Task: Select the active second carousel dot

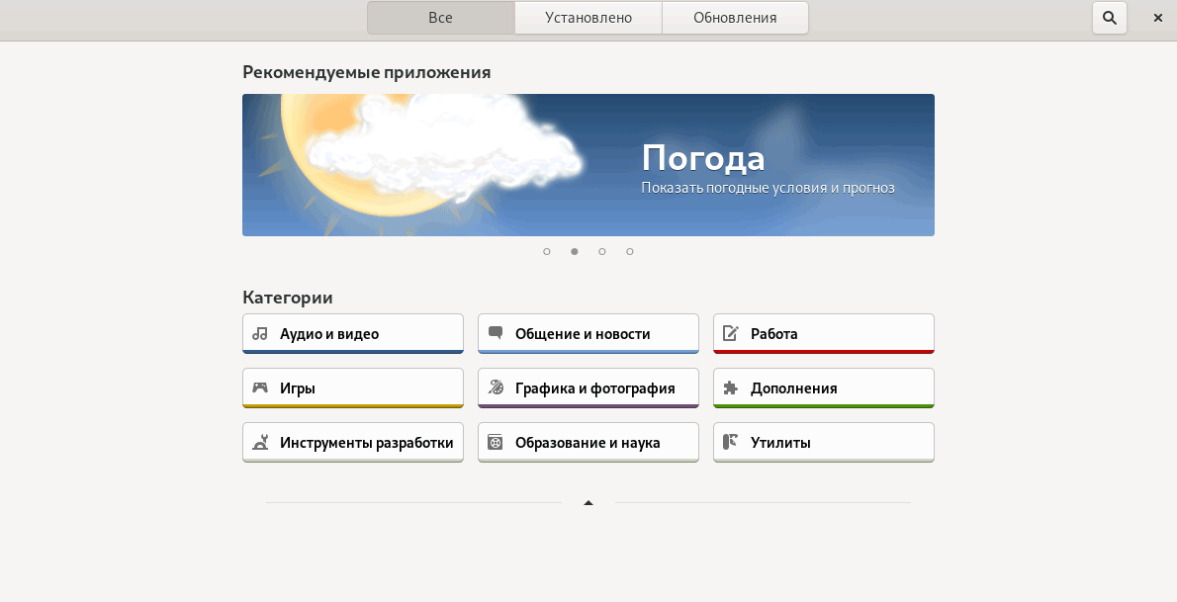Action: coord(575,251)
